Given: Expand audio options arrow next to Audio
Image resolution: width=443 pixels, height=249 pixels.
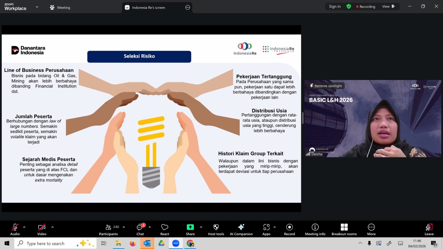Looking at the screenshot, I should coord(24,227).
